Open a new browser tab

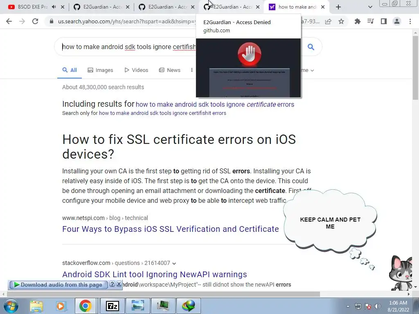(x=338, y=7)
